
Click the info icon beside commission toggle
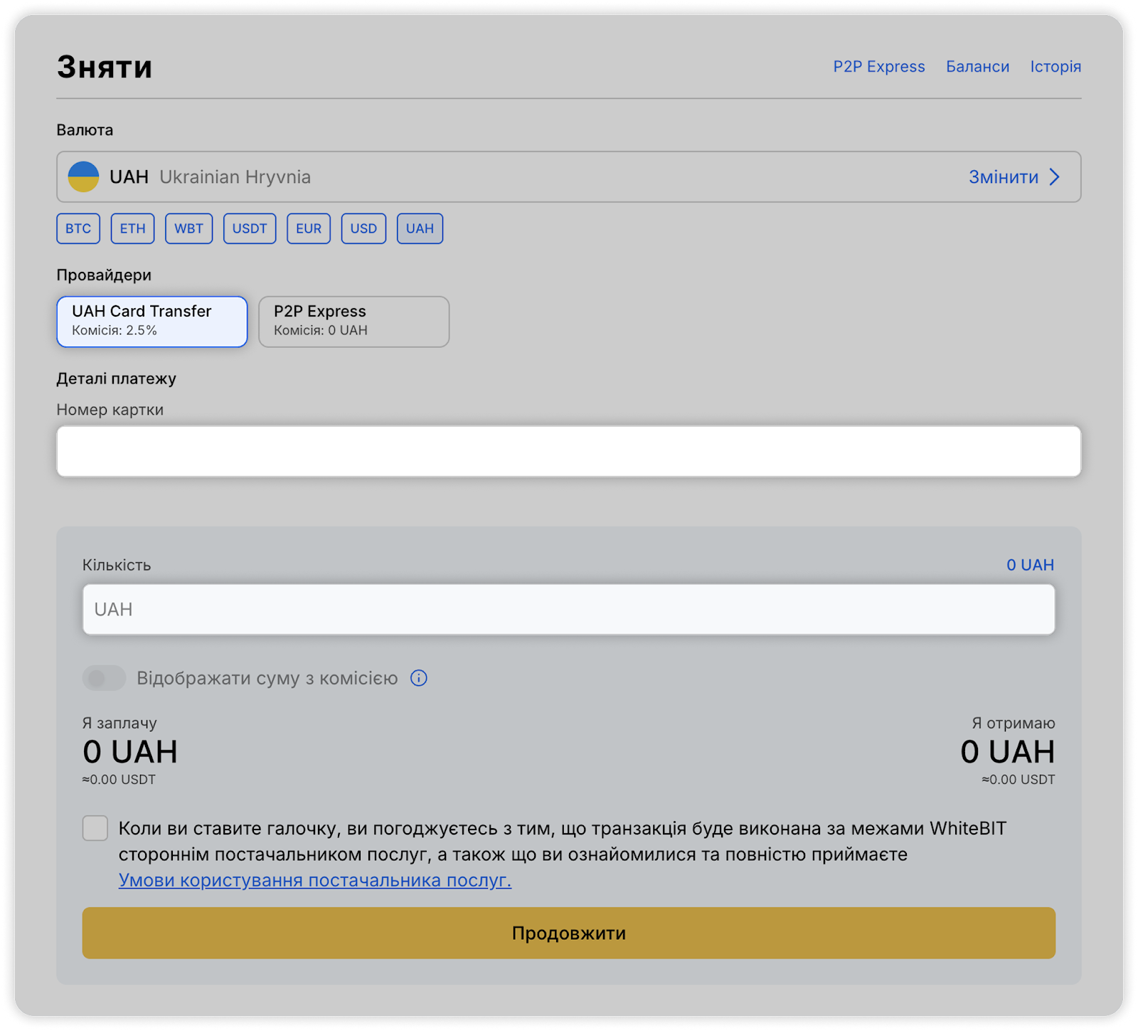tap(419, 678)
